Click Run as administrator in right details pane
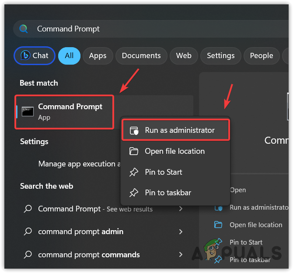293x273 pixels. click(x=259, y=207)
